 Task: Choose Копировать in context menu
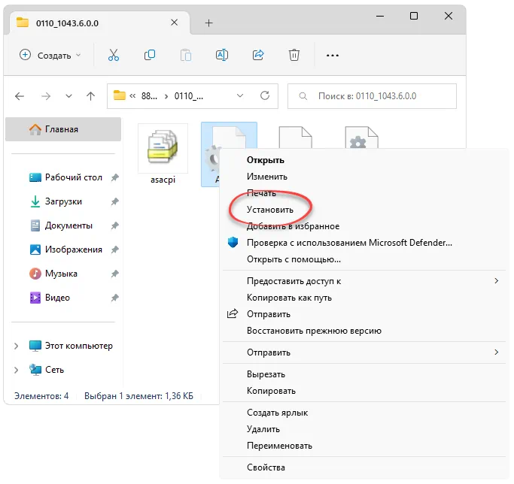pos(364,391)
